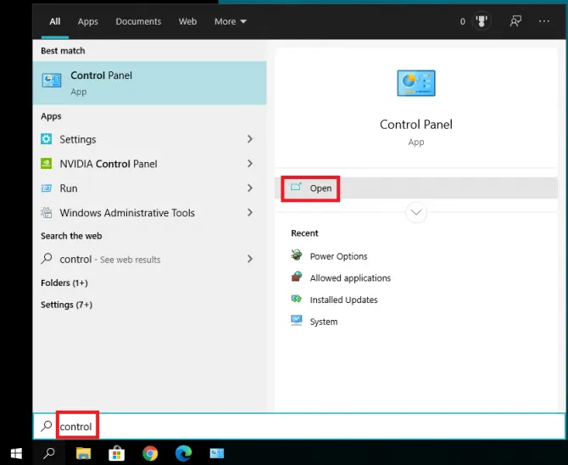Click the search box containing control
Screen dimensions: 568x465
point(299,426)
